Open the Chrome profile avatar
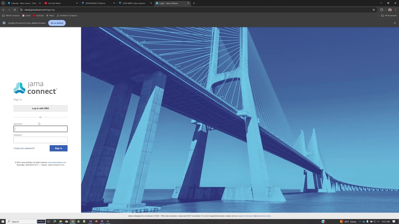The height and width of the screenshot is (224, 399). [390, 10]
